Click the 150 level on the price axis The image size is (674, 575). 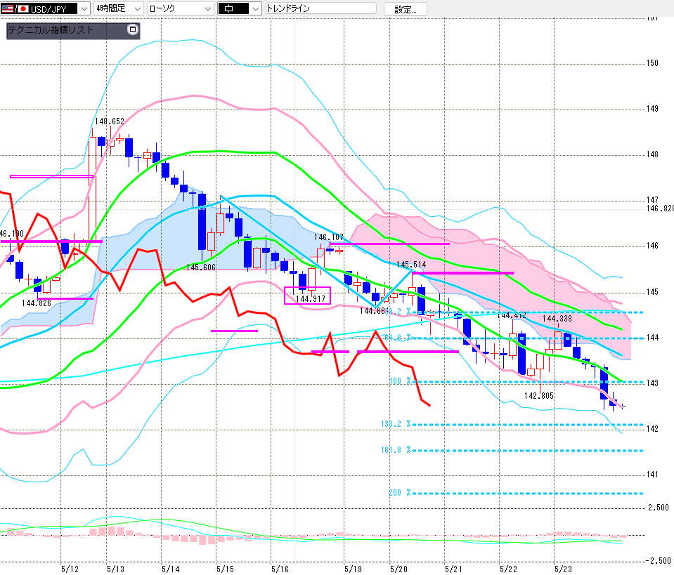pos(652,63)
